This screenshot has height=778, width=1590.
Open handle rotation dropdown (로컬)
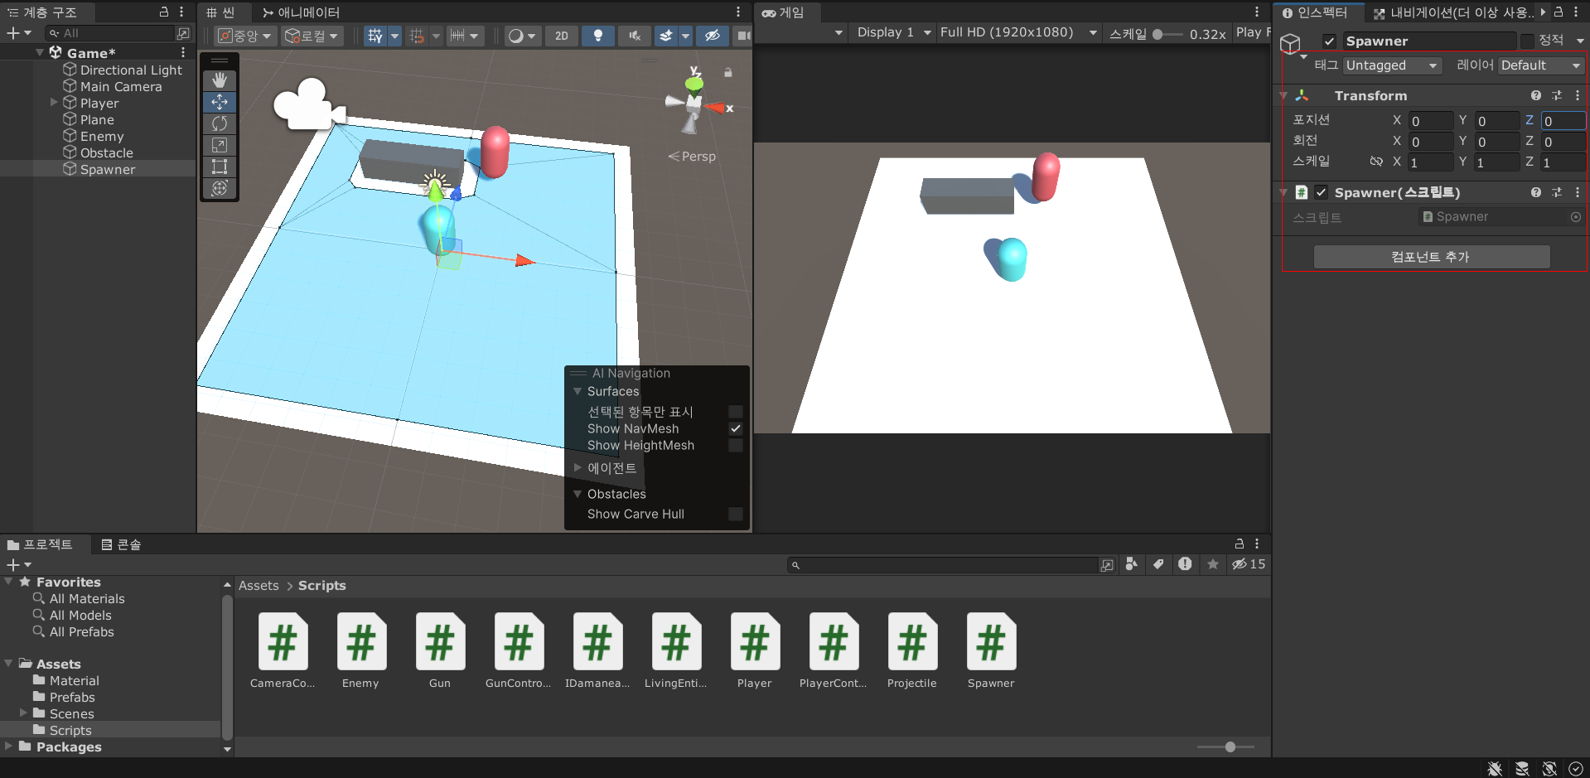312,36
